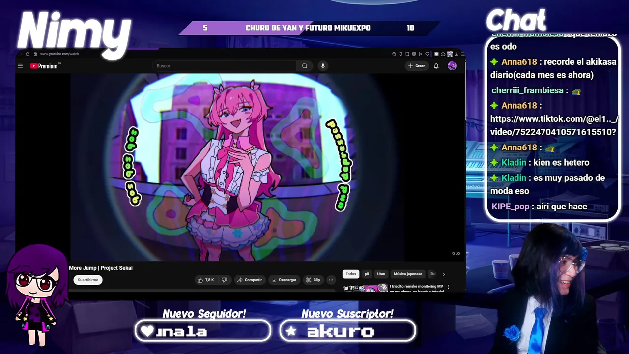Open more actions three-dot button
The width and height of the screenshot is (629, 354).
pos(331,280)
